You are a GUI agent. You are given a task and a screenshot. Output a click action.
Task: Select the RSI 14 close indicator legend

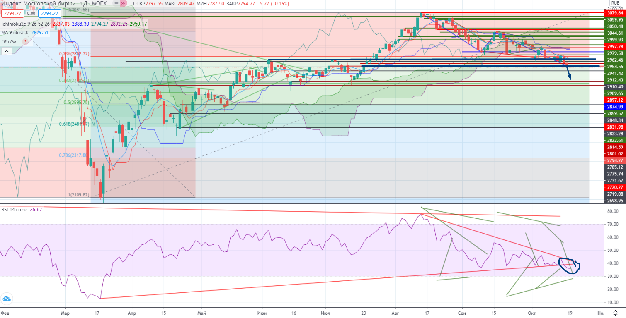click(x=15, y=209)
